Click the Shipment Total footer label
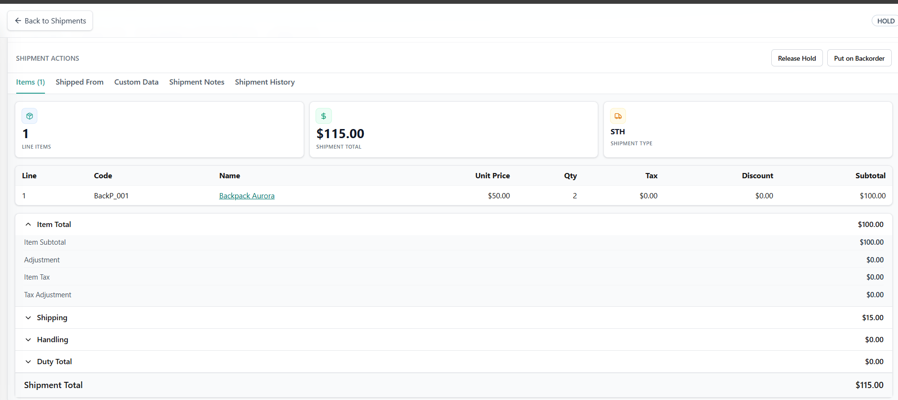This screenshot has height=400, width=898. point(54,385)
